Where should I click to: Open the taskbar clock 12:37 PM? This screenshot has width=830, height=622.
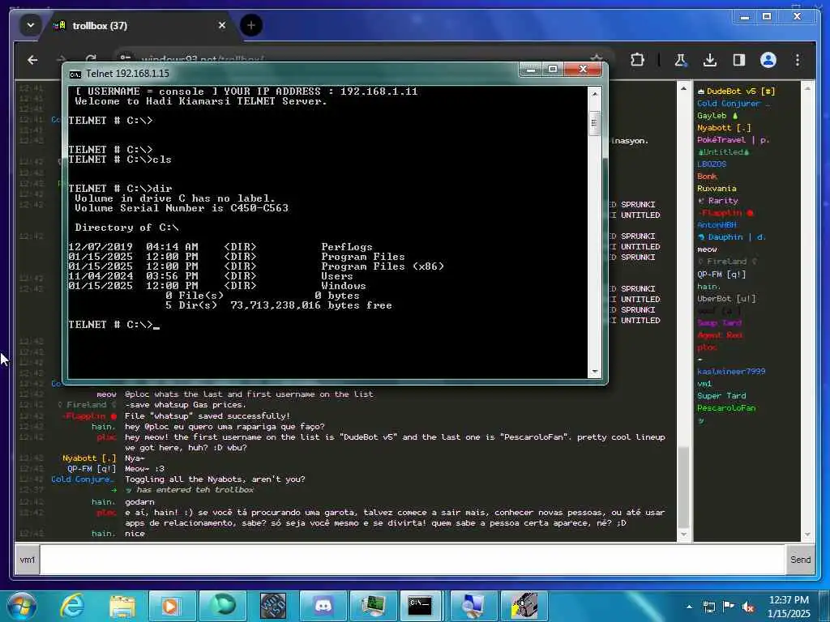click(789, 606)
